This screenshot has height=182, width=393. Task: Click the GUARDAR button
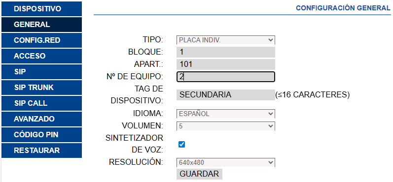click(x=199, y=174)
